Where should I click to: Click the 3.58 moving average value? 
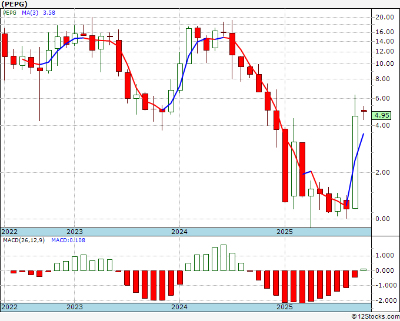pyautogui.click(x=49, y=13)
